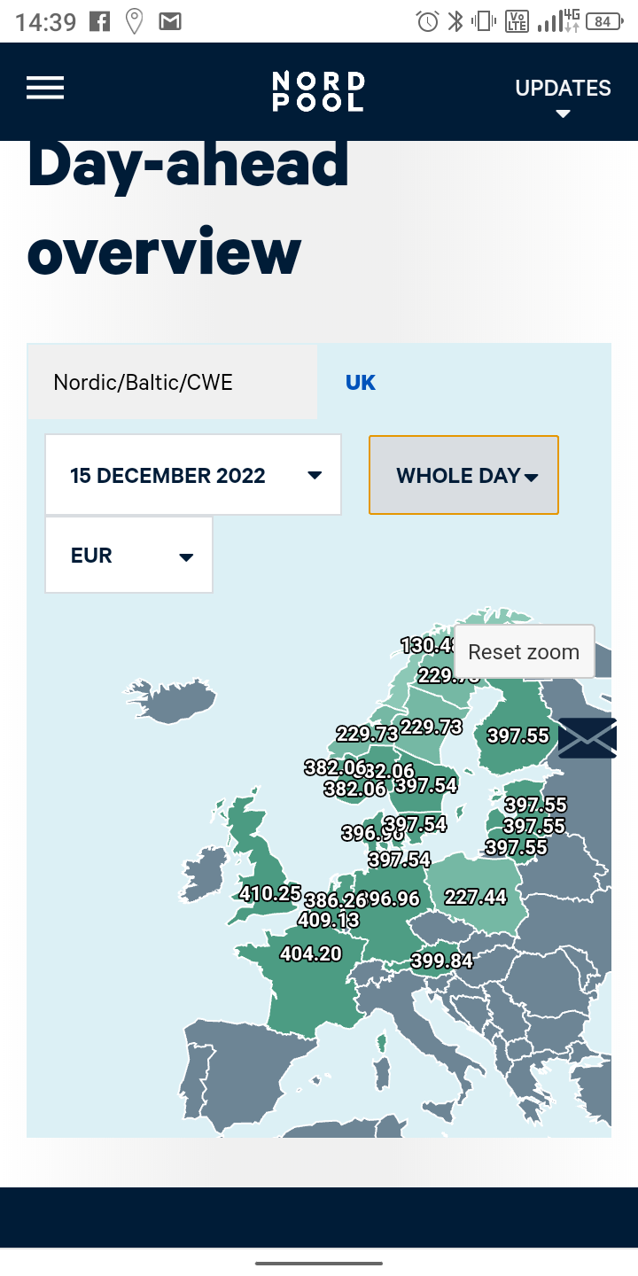Viewport: 638px width, 1276px height.
Task: Tap the alarm clock status icon
Action: pyautogui.click(x=428, y=21)
